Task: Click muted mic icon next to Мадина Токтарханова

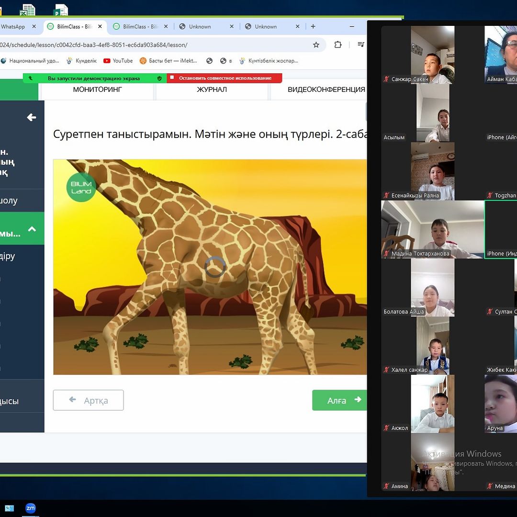Action: click(x=386, y=254)
